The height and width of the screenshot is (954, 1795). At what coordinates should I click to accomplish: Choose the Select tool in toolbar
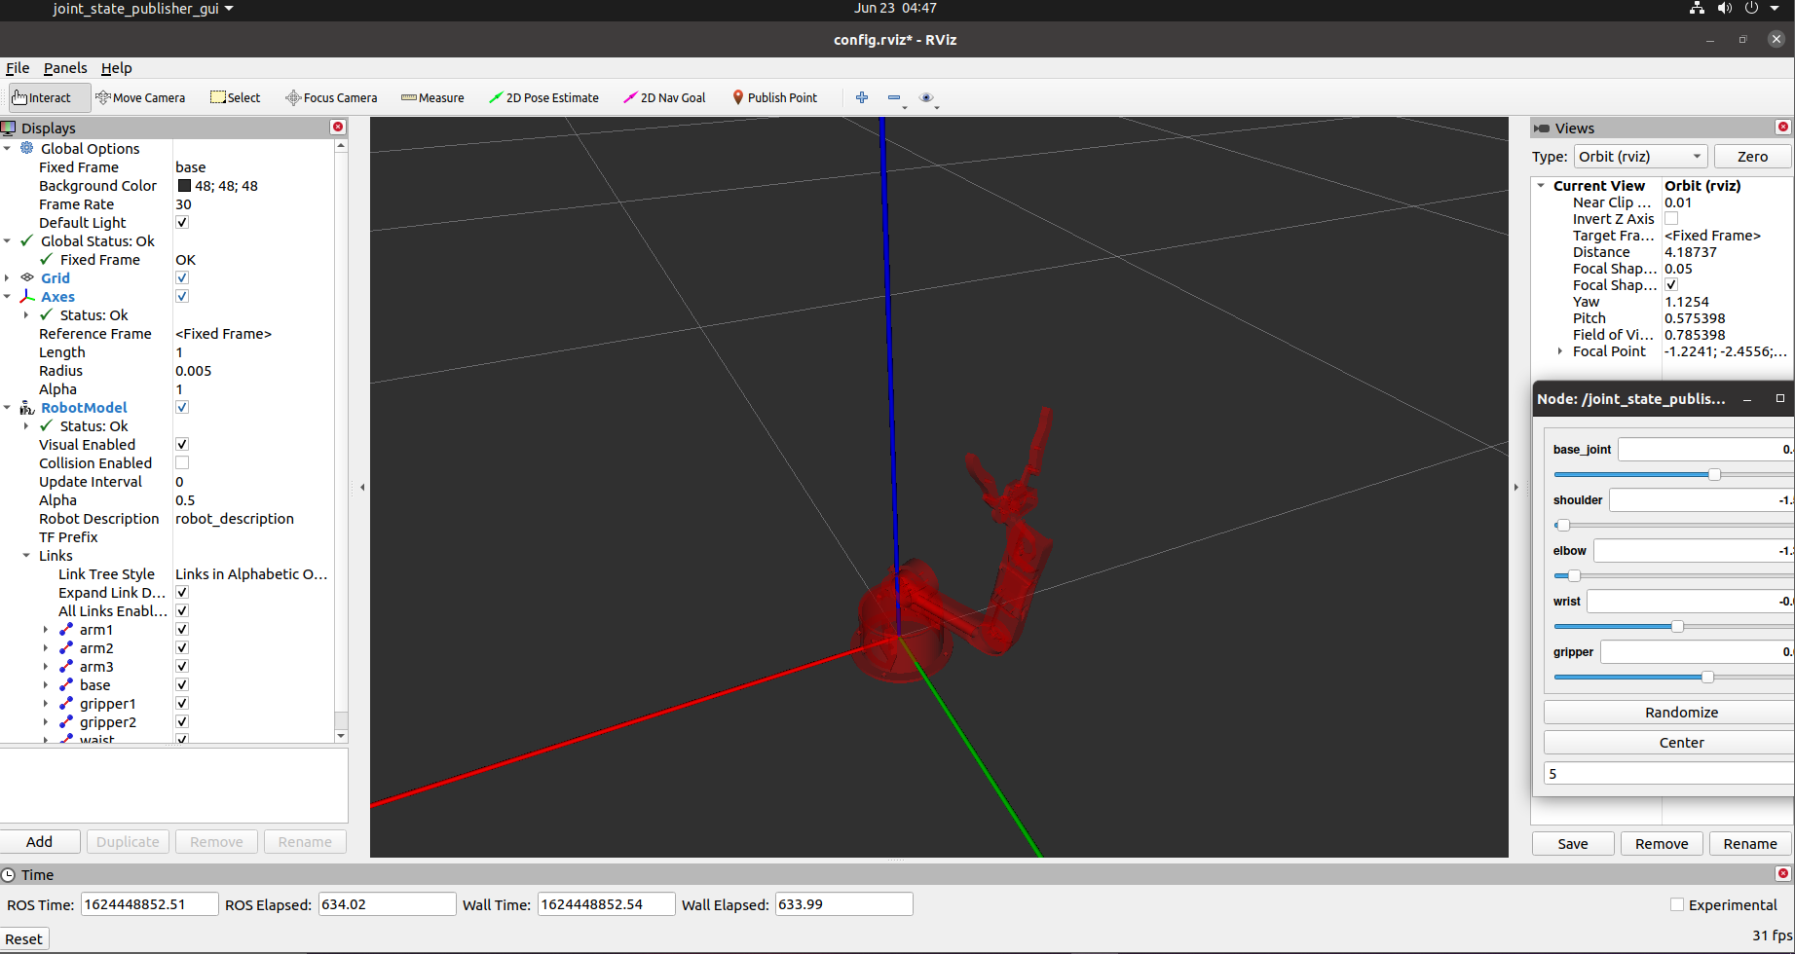coord(236,97)
